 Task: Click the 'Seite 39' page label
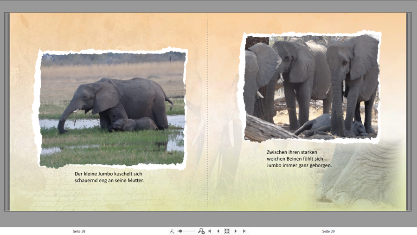click(328, 231)
